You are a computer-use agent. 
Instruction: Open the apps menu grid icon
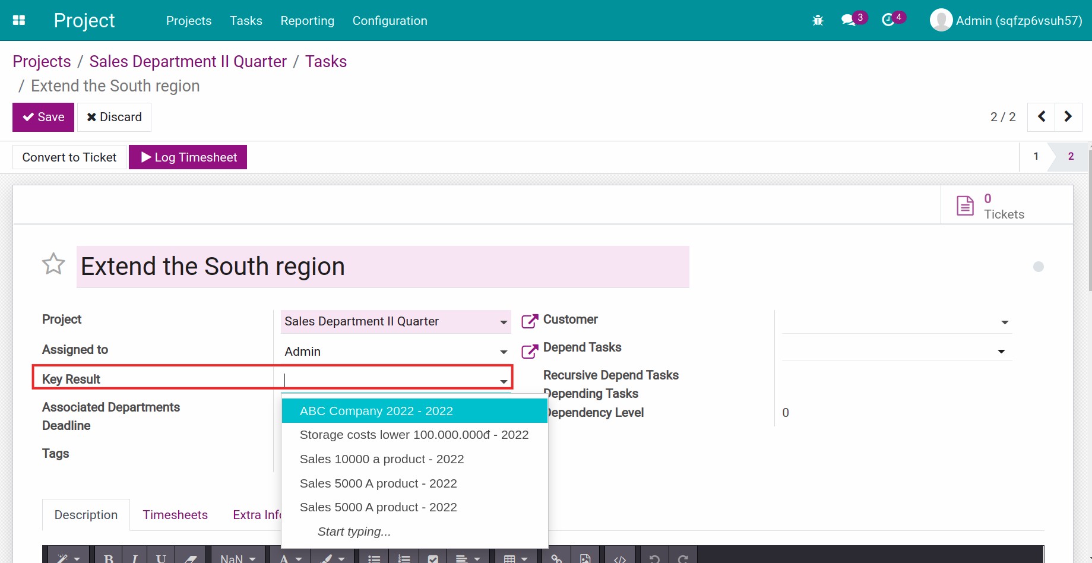tap(19, 20)
